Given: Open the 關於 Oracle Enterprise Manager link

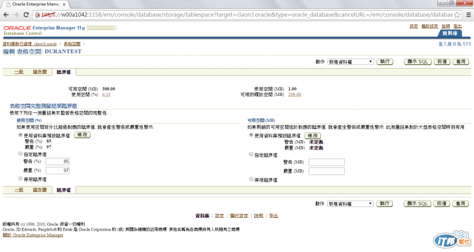Looking at the screenshot, I should pyautogui.click(x=33, y=235).
